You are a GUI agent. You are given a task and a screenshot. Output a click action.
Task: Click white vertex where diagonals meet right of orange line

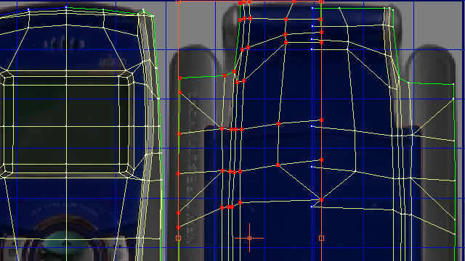[355, 171]
